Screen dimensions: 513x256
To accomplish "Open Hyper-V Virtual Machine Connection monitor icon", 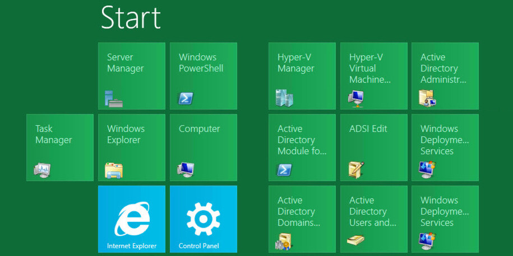I will pyautogui.click(x=356, y=98).
